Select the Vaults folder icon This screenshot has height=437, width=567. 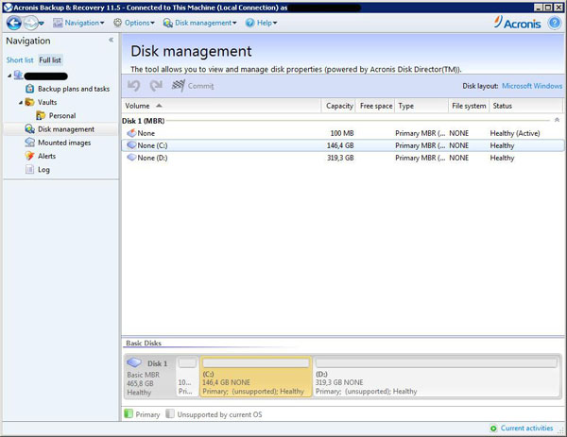click(29, 102)
